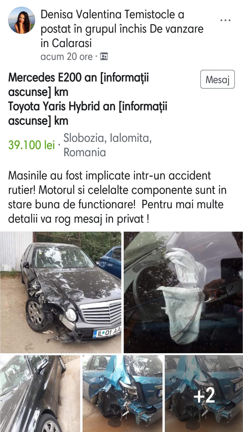Open the Mercedes E200 listing title

coord(78,85)
